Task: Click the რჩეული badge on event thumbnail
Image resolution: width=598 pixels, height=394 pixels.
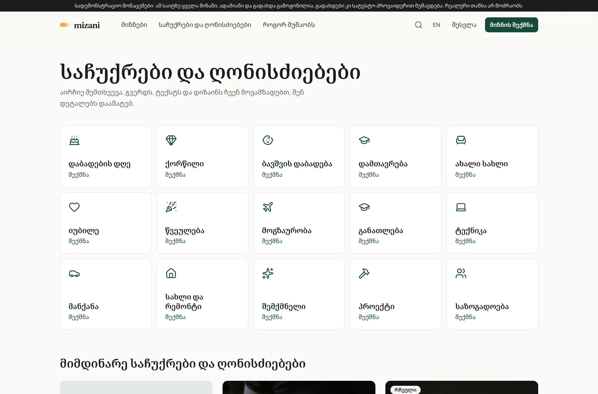Action: pyautogui.click(x=405, y=390)
